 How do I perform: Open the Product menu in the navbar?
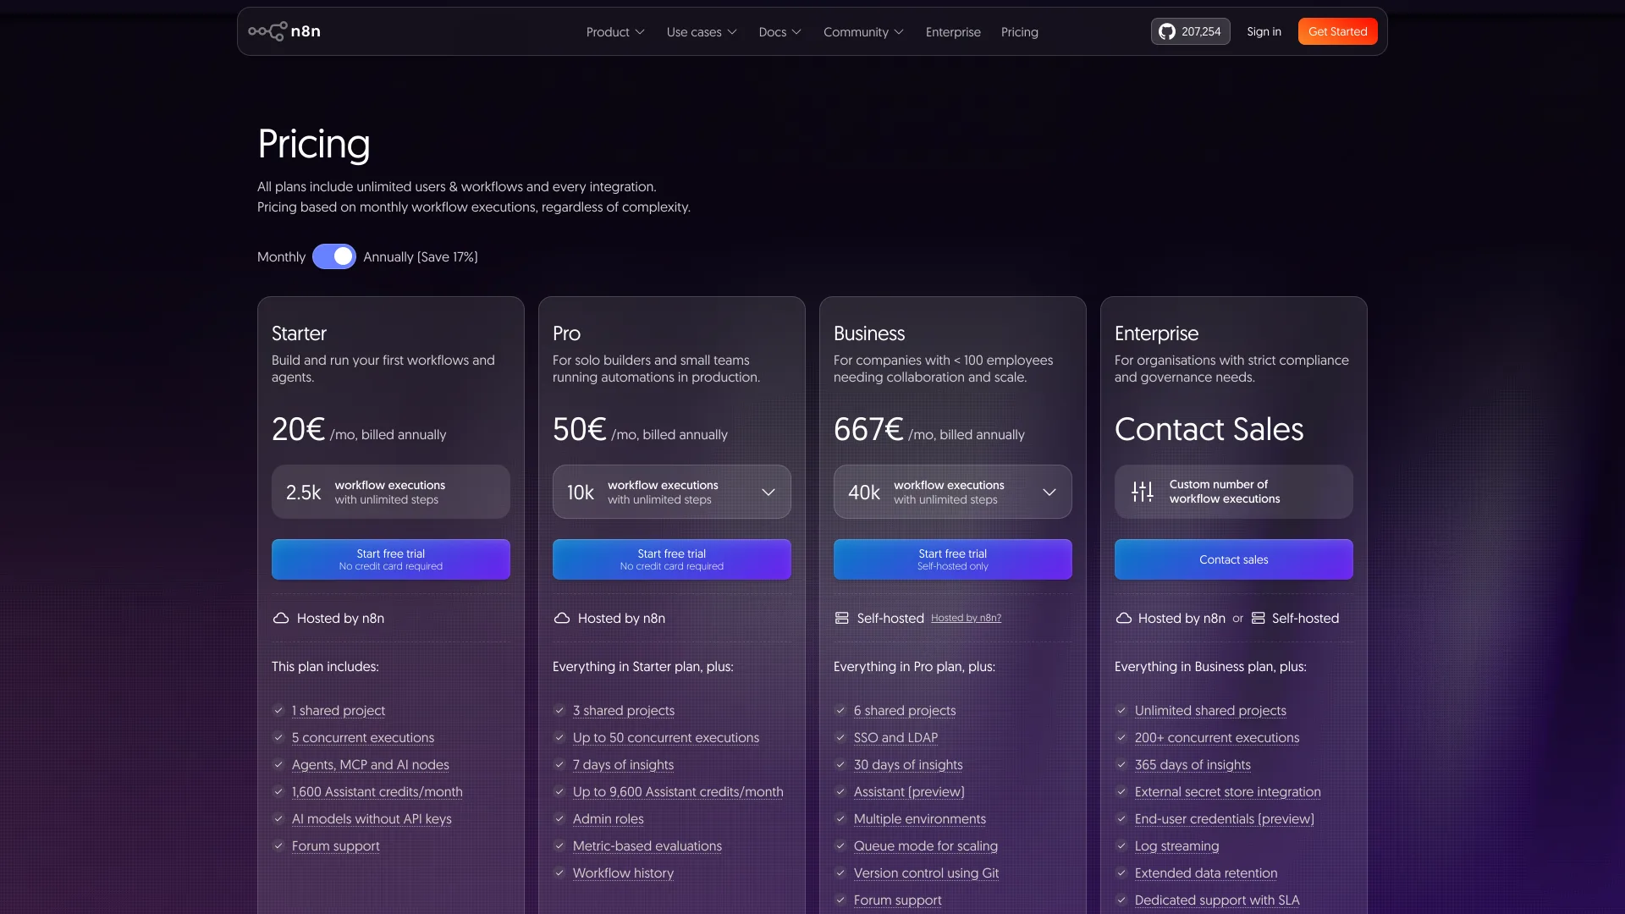[x=615, y=32]
